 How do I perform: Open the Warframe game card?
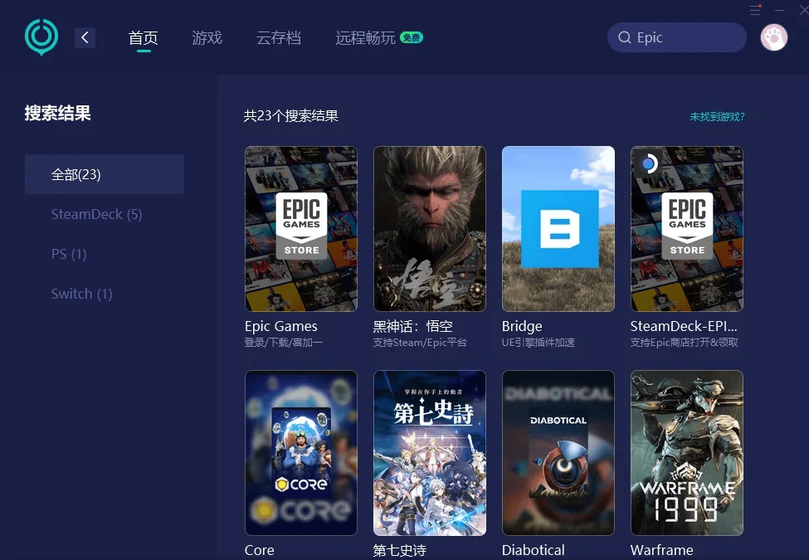pyautogui.click(x=686, y=453)
